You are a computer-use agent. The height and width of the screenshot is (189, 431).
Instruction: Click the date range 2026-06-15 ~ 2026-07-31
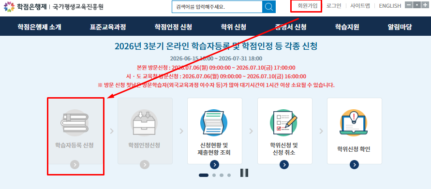(216, 58)
